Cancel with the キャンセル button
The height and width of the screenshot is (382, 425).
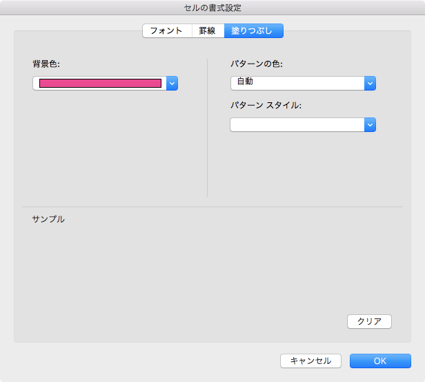[310, 361]
